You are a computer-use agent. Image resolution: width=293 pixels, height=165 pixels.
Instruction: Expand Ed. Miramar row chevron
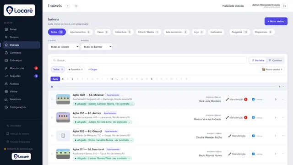click(276, 99)
